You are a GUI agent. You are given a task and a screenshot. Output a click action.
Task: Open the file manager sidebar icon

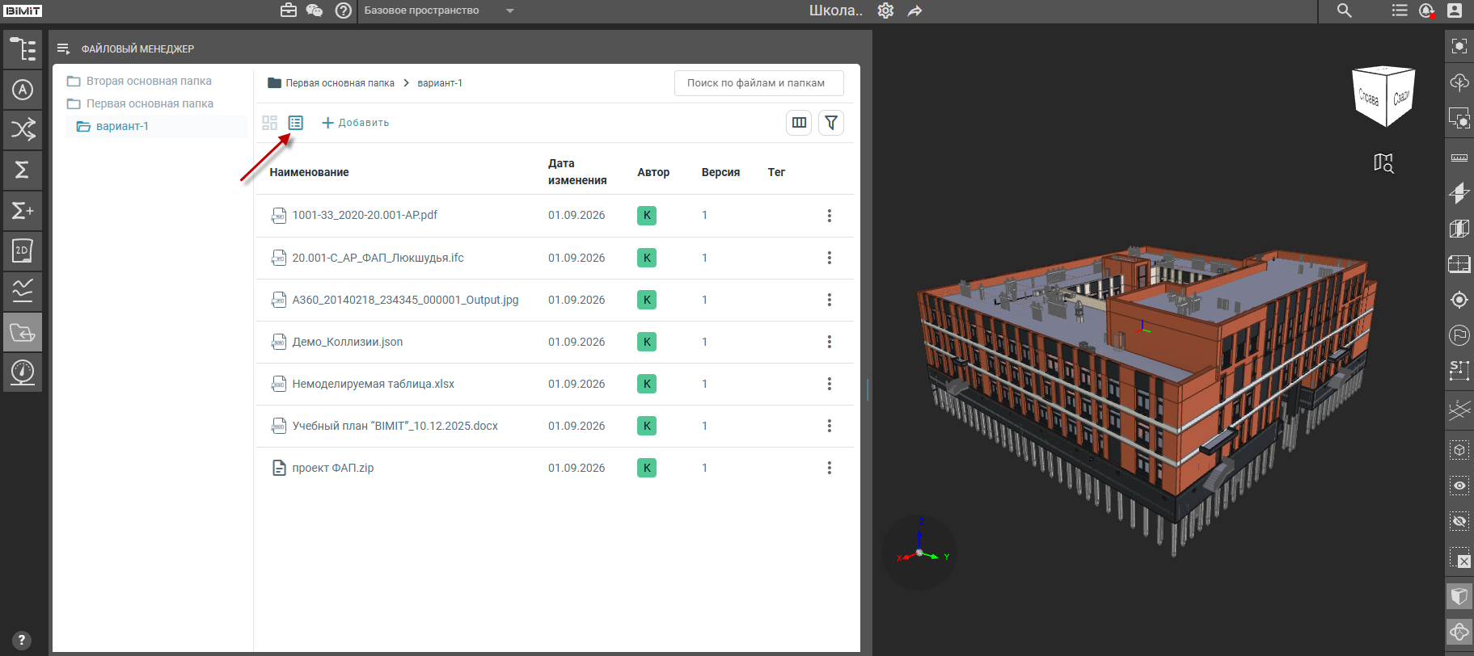[23, 332]
